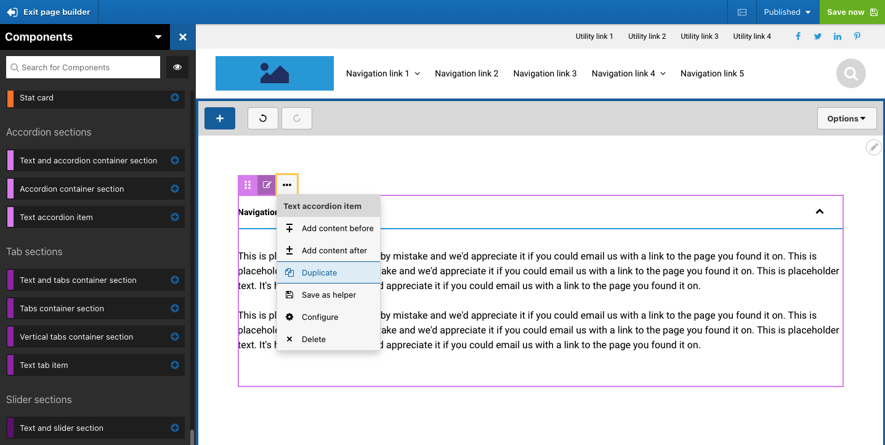Add Text accordion item from sidebar
This screenshot has width=885, height=445.
coord(175,217)
